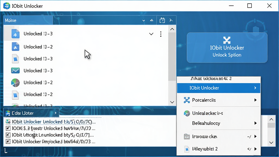Switch to the Mome tab
The image size is (279, 157).
tap(28, 20)
